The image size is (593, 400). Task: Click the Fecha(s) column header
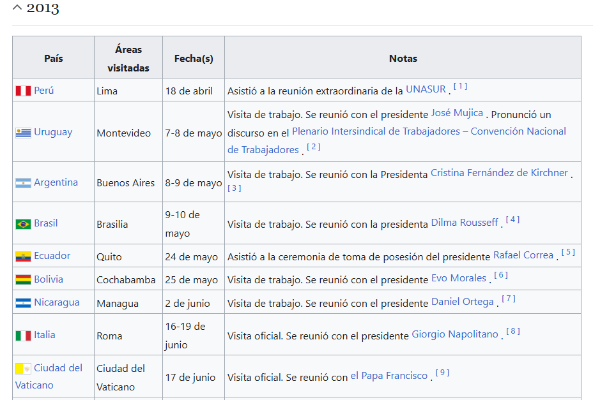click(x=194, y=58)
